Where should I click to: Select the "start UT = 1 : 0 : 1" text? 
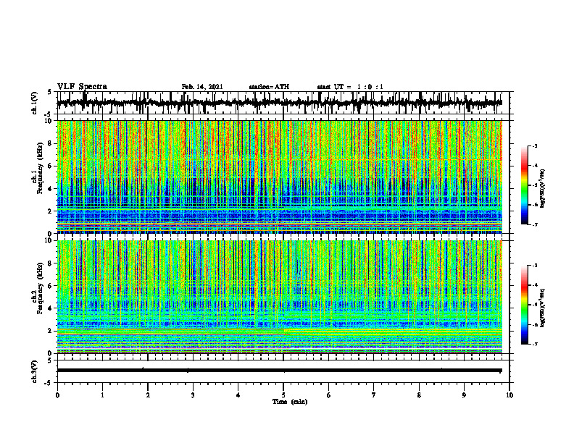350,87
